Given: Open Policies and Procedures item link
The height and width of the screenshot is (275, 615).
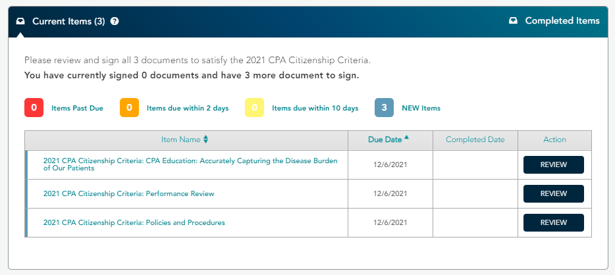Looking at the screenshot, I should tap(134, 222).
